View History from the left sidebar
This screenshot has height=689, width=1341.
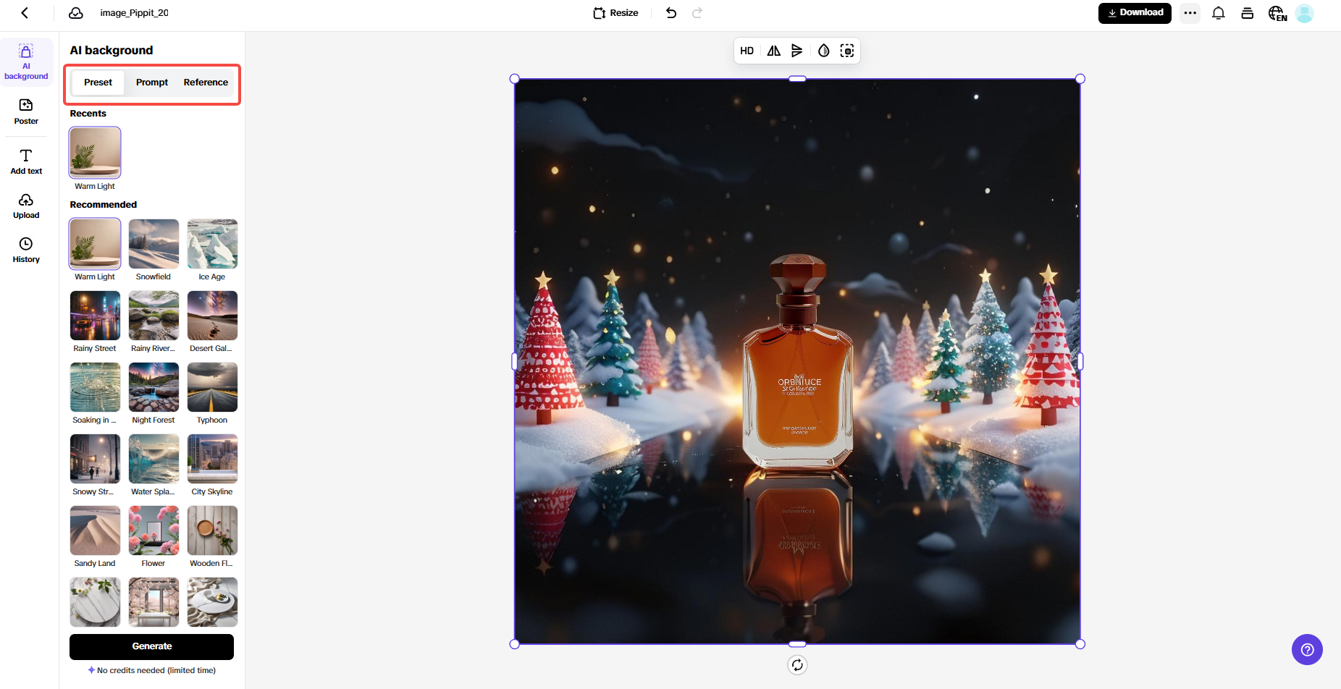26,249
